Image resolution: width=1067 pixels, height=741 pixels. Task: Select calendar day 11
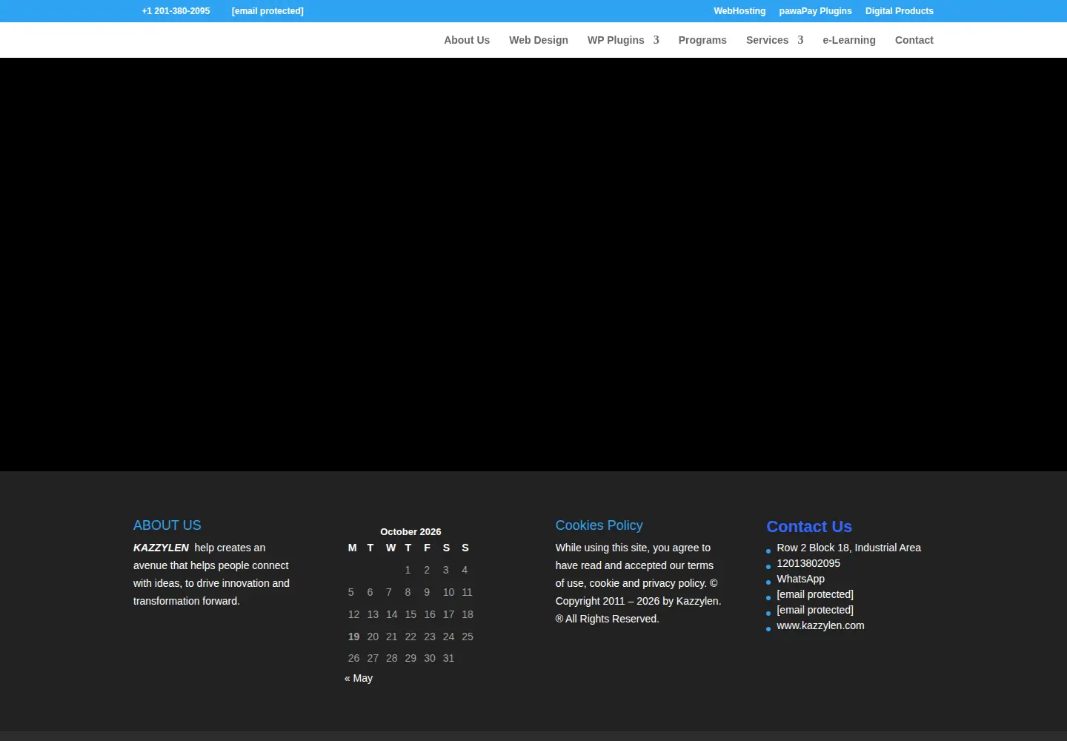coord(468,592)
